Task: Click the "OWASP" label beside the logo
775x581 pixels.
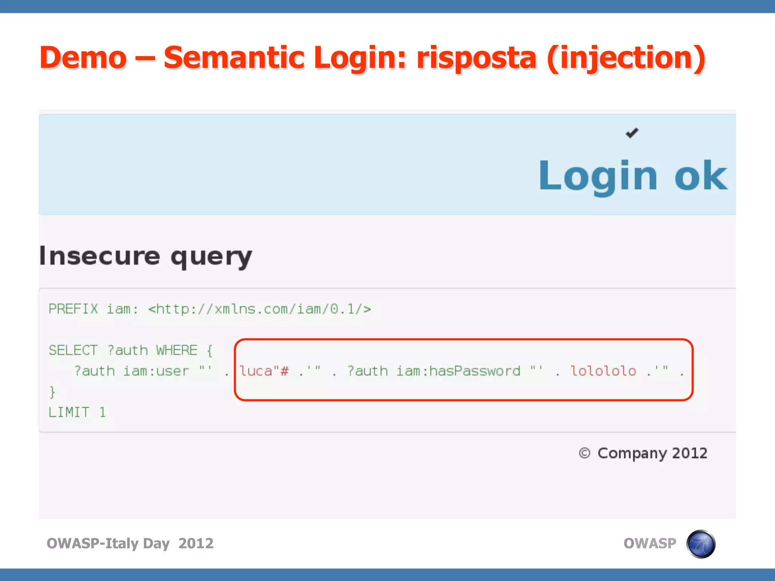Action: 650,544
